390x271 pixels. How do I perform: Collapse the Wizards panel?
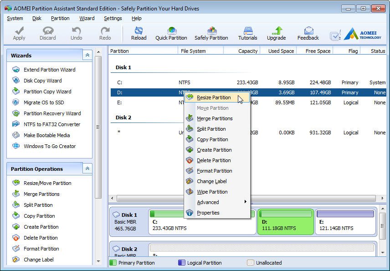pos(87,55)
